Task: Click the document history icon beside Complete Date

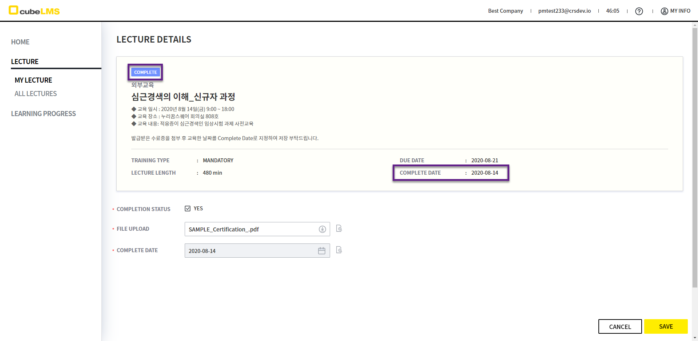Action: pyautogui.click(x=339, y=250)
